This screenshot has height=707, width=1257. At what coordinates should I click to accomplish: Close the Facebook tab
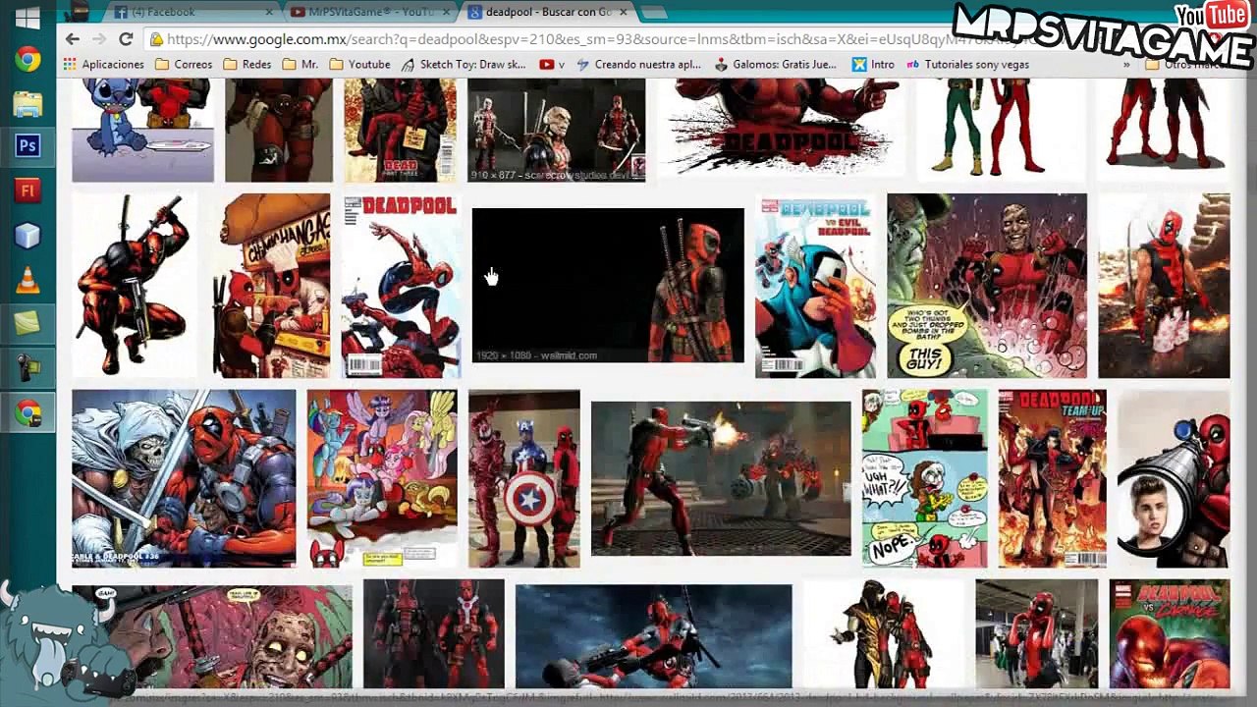pyautogui.click(x=270, y=12)
